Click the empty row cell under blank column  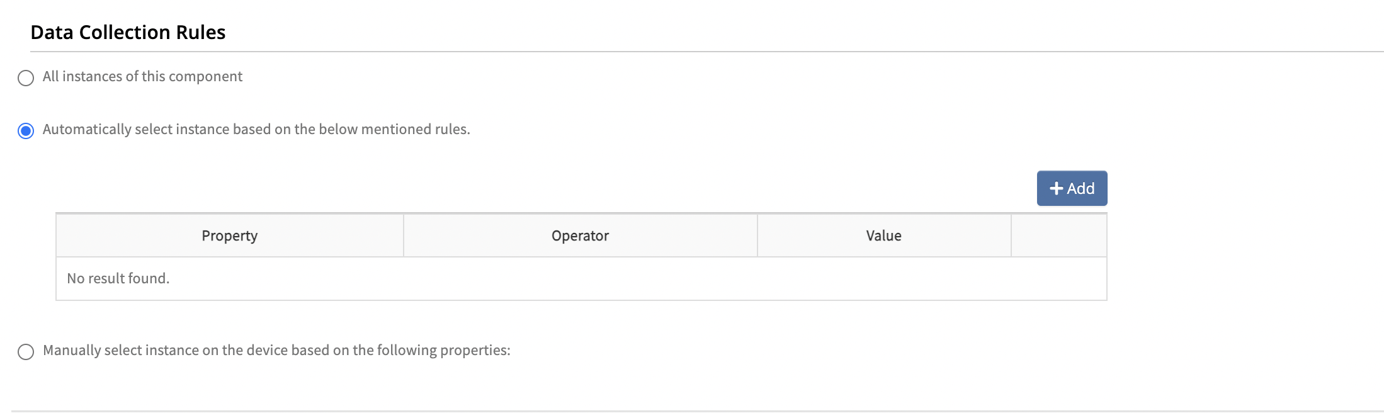pos(1058,278)
